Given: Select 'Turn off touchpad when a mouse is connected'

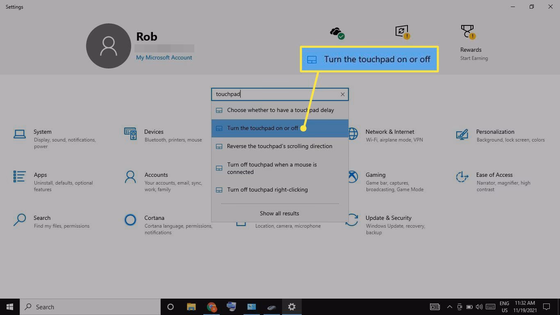Looking at the screenshot, I should (272, 168).
